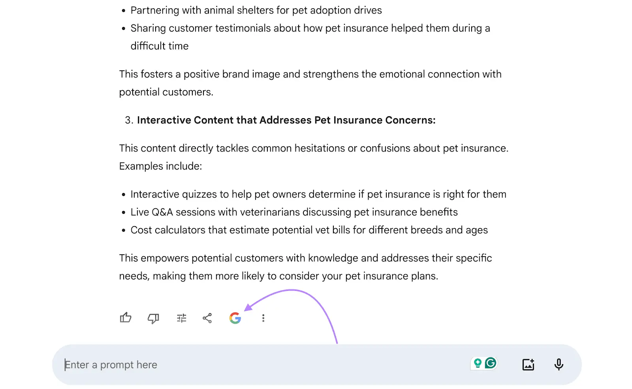Select the "This fosters a positive brand" paragraph
Viewport: 632px width, 389px height.
[310, 83]
